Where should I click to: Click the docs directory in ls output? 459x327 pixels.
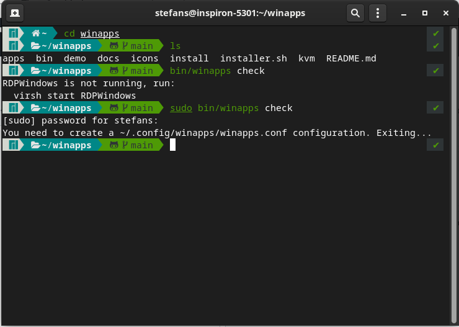pyautogui.click(x=109, y=58)
